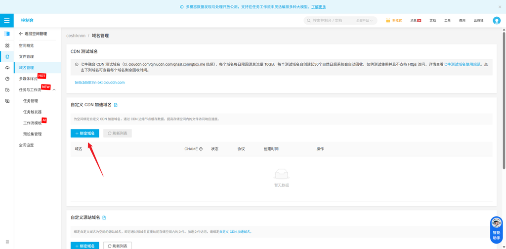Open the pie chart statistics icon
Viewport: 506px width, 249px height.
point(7,79)
